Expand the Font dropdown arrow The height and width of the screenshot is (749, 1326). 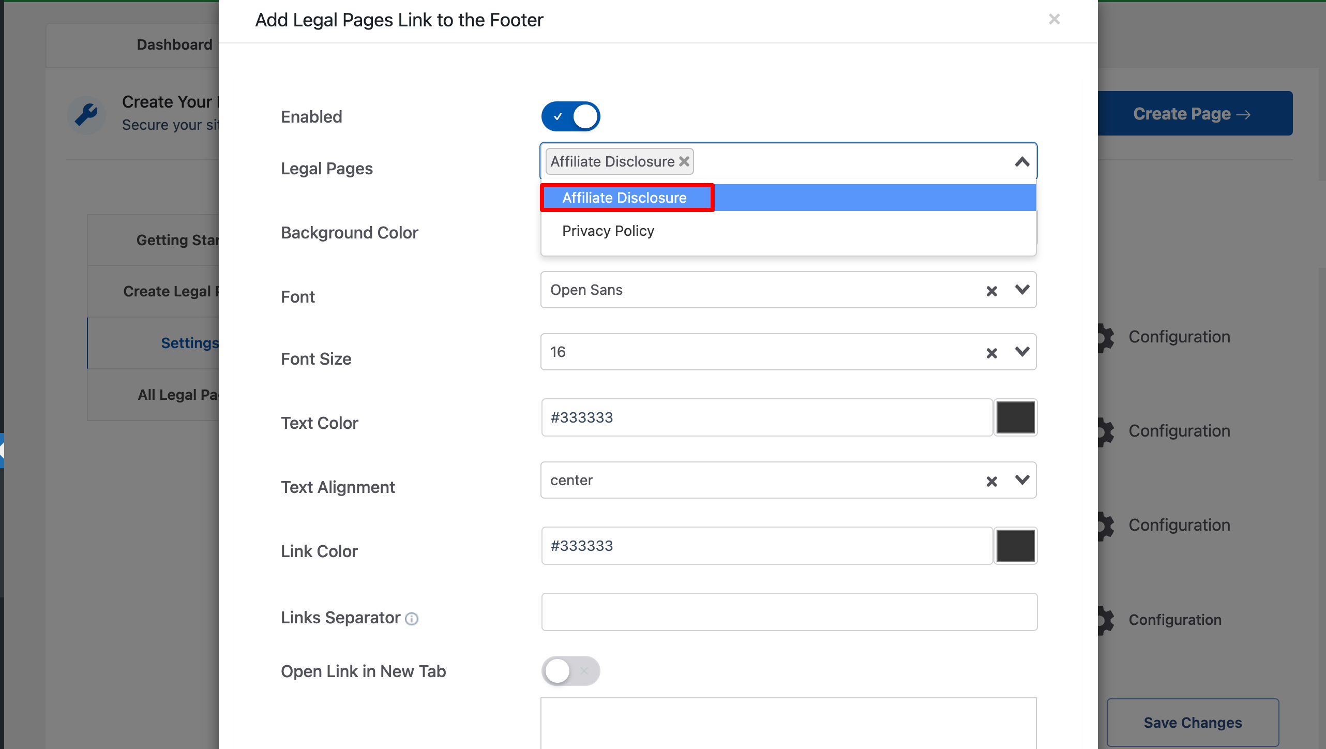pyautogui.click(x=1022, y=290)
